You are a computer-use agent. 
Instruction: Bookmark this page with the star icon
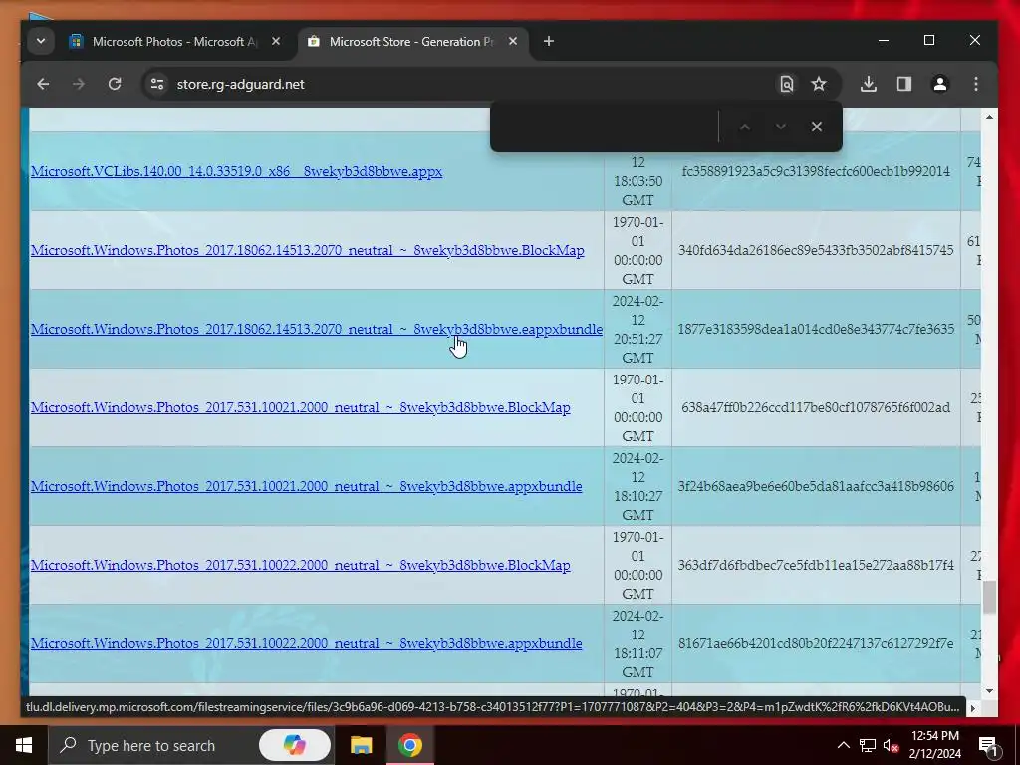point(819,84)
